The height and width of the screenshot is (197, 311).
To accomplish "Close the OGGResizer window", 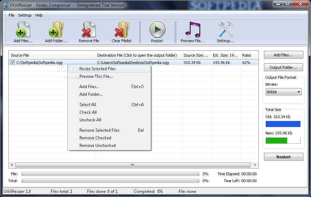I will tap(301, 4).
